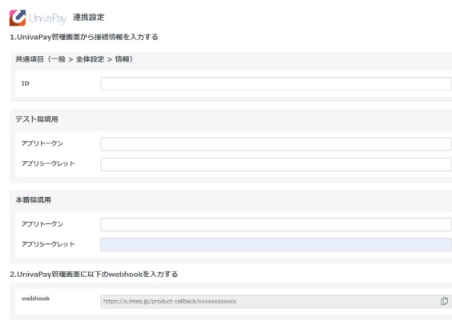Select the webhook URL read-only field

tap(276, 302)
